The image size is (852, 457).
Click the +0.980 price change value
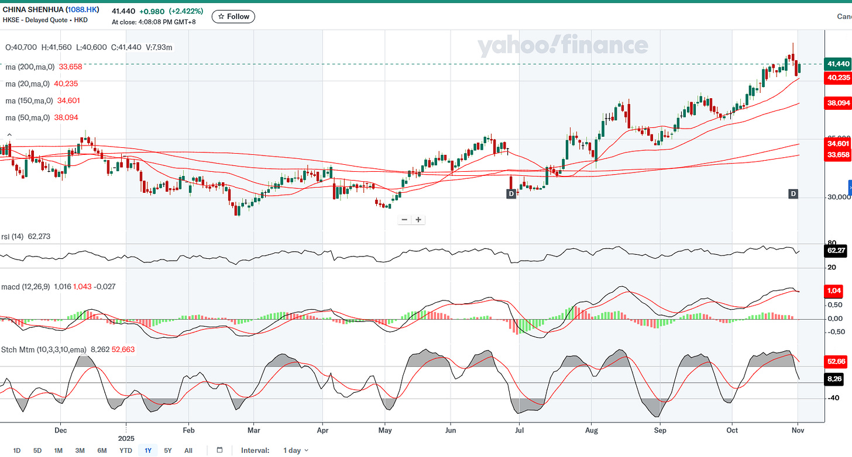(153, 11)
